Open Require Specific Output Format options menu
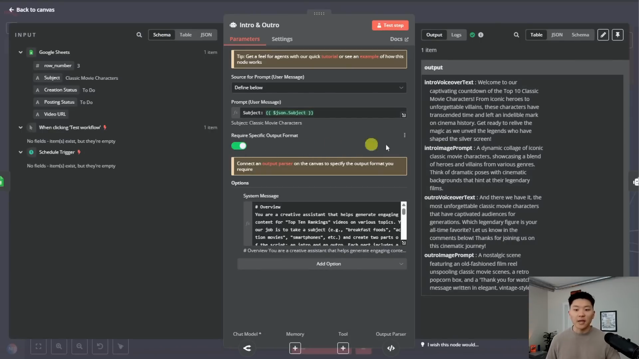 [x=404, y=135]
